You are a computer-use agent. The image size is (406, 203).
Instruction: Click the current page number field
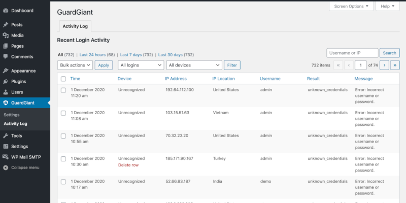pyautogui.click(x=361, y=65)
